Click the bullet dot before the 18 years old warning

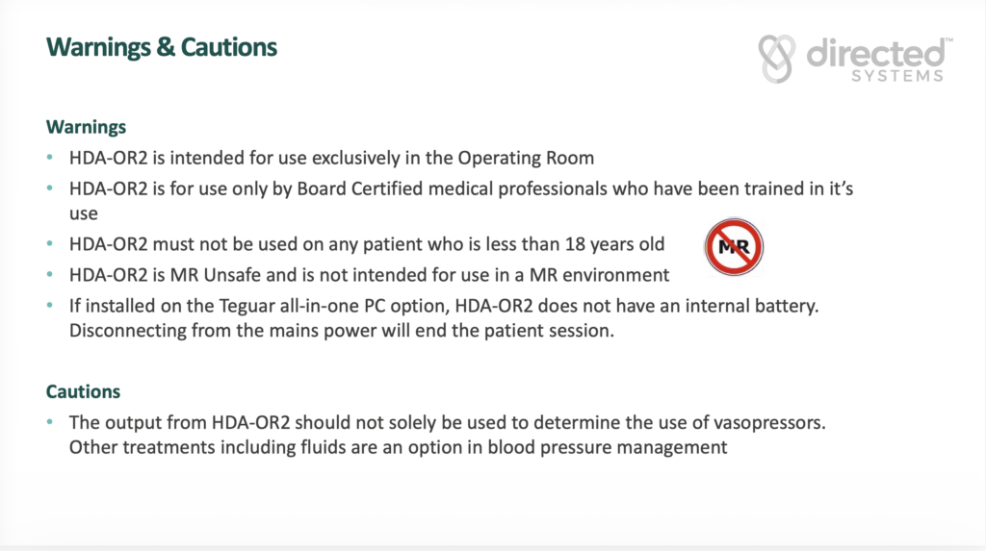[x=51, y=245]
